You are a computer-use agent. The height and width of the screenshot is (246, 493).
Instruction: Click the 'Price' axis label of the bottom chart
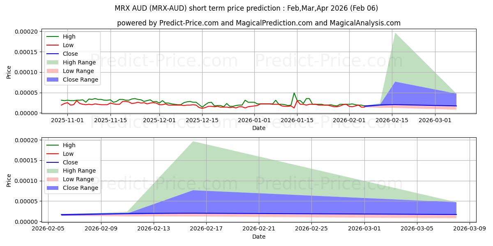[x=9, y=180]
